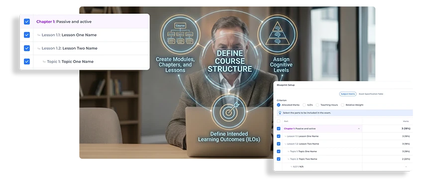Select Chapter 1: Passive and active in Blueprint Setup
The width and height of the screenshot is (423, 184).
(300, 128)
